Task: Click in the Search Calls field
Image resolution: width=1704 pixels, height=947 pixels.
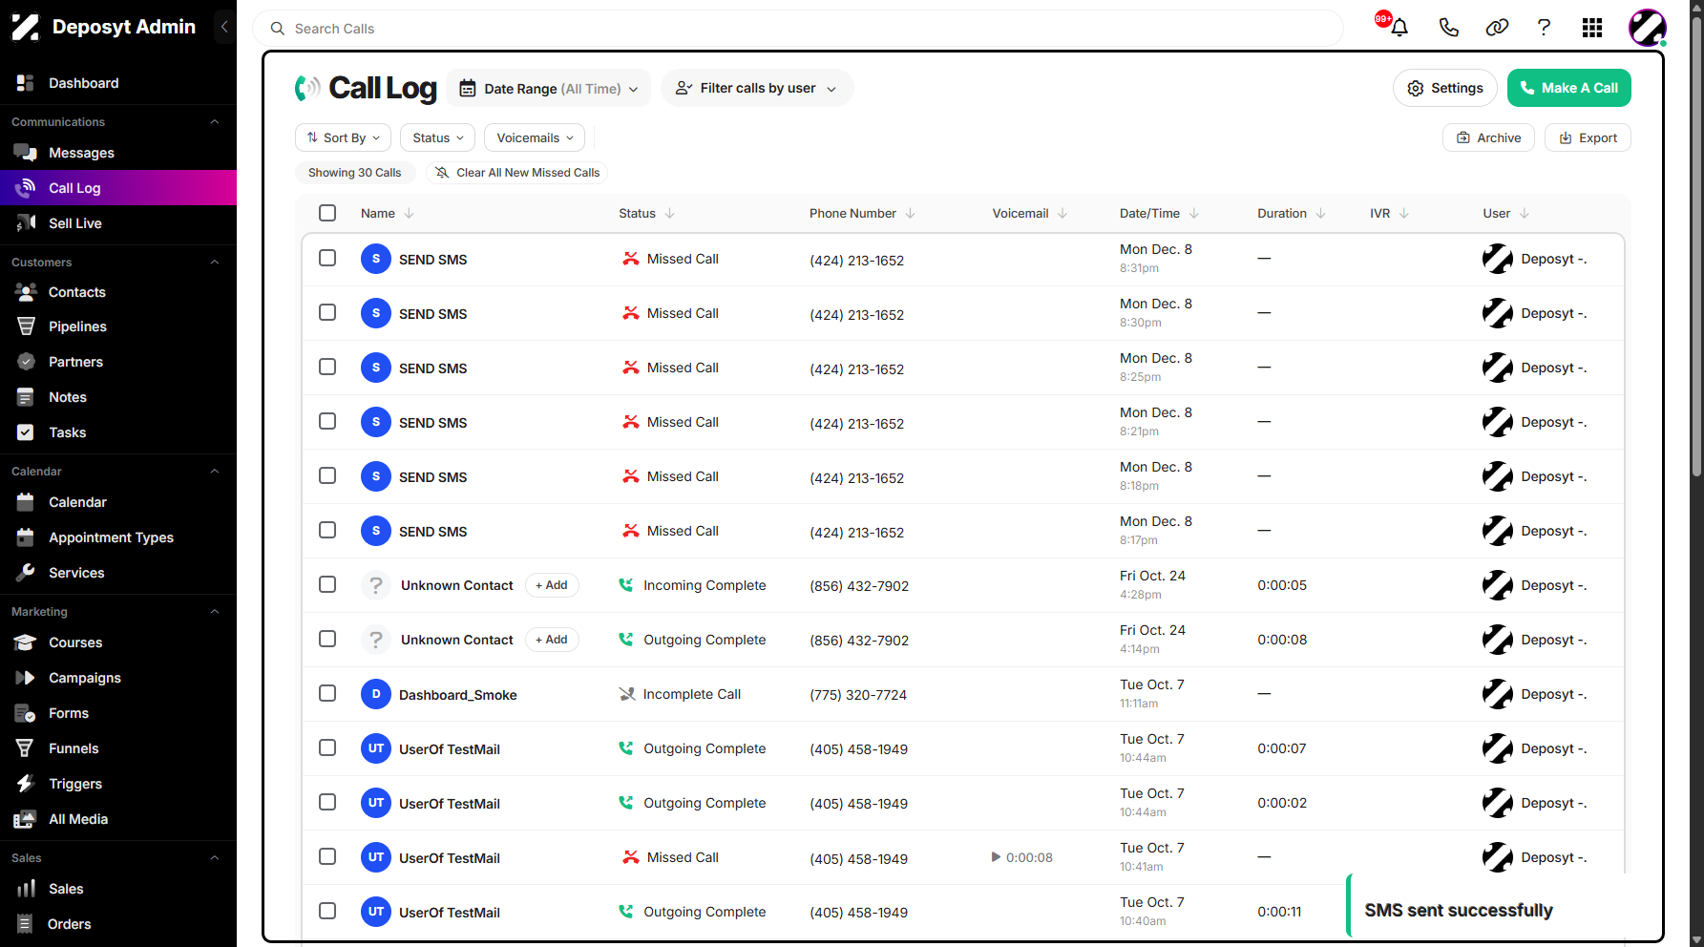Action: (798, 29)
